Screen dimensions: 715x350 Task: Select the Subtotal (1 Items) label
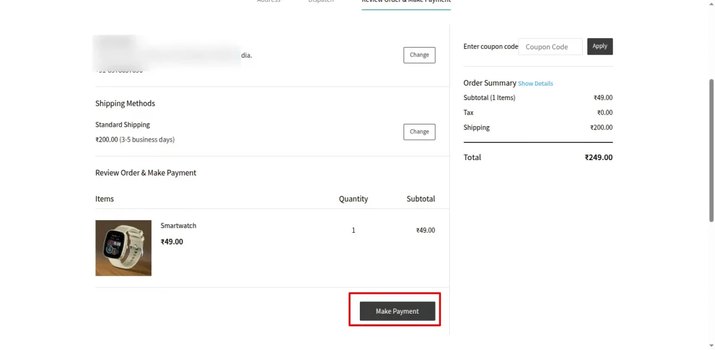(489, 98)
